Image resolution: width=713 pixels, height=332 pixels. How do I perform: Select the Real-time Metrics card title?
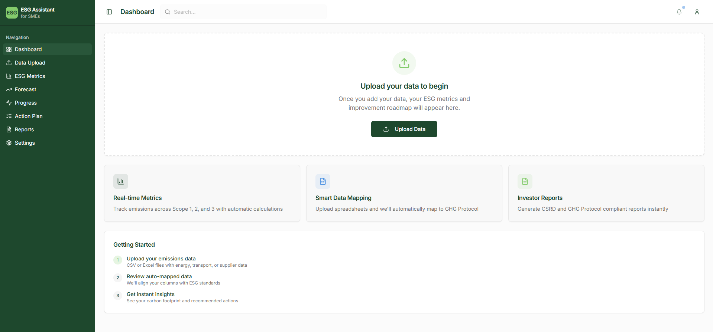point(137,198)
